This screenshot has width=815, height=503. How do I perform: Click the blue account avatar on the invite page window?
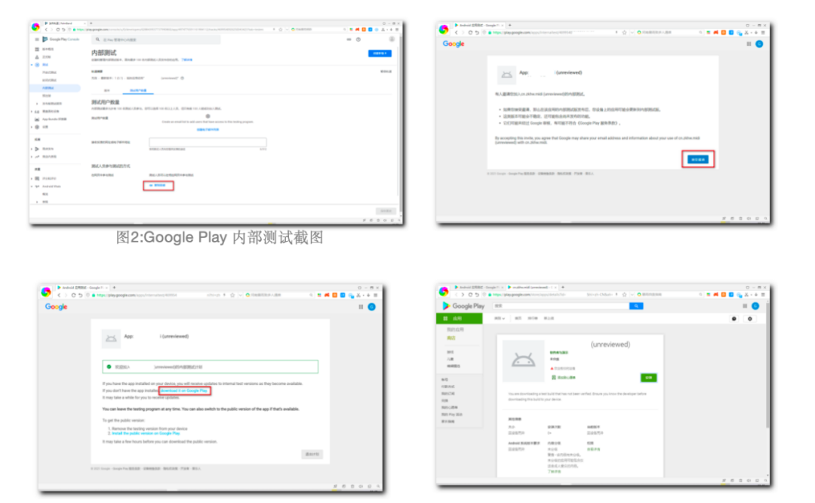click(759, 45)
